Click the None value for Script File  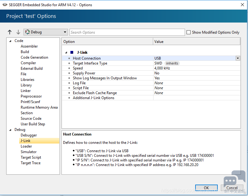[x=159, y=88]
